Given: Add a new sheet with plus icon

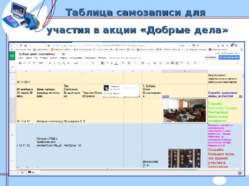Looking at the screenshot, I should [x=18, y=172].
